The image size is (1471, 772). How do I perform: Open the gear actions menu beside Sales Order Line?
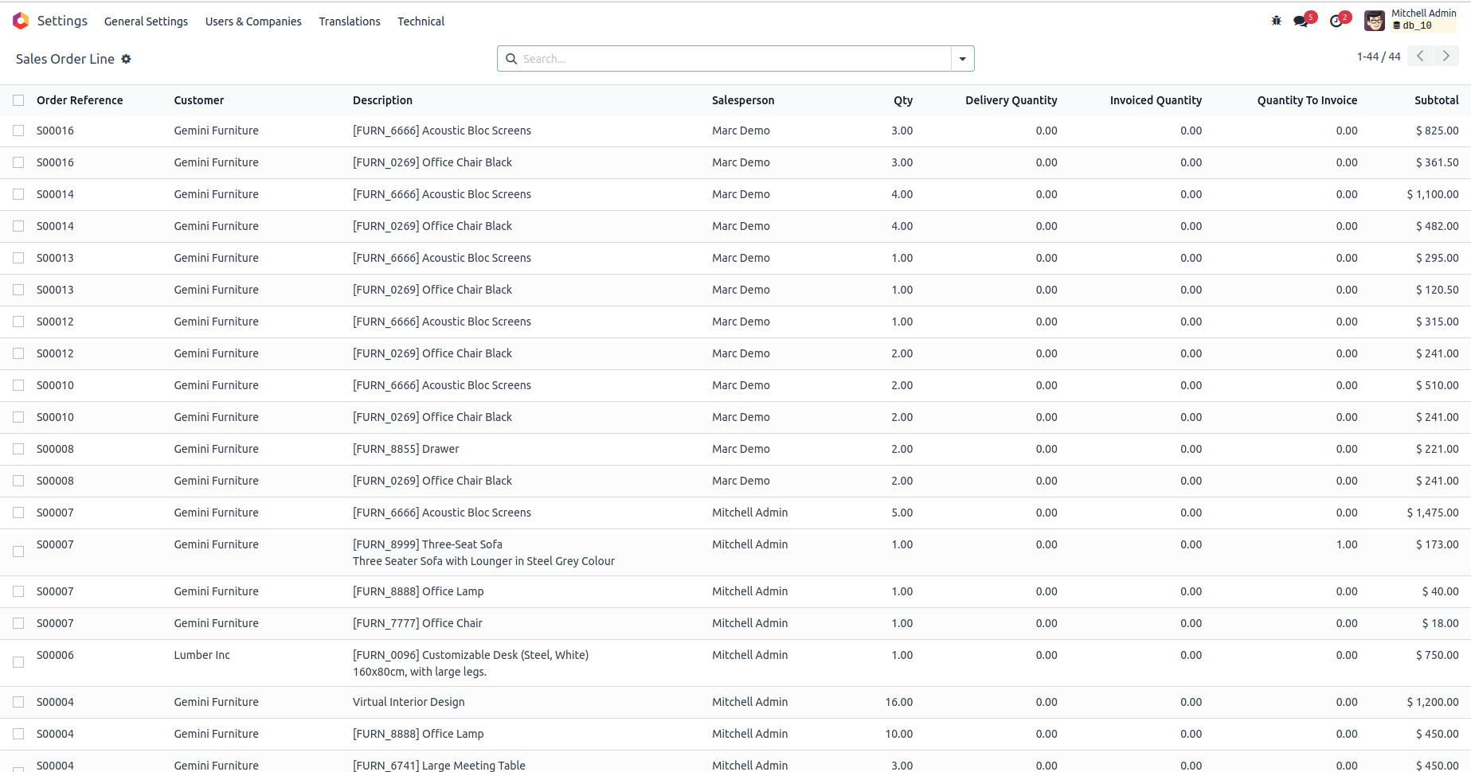(x=126, y=59)
